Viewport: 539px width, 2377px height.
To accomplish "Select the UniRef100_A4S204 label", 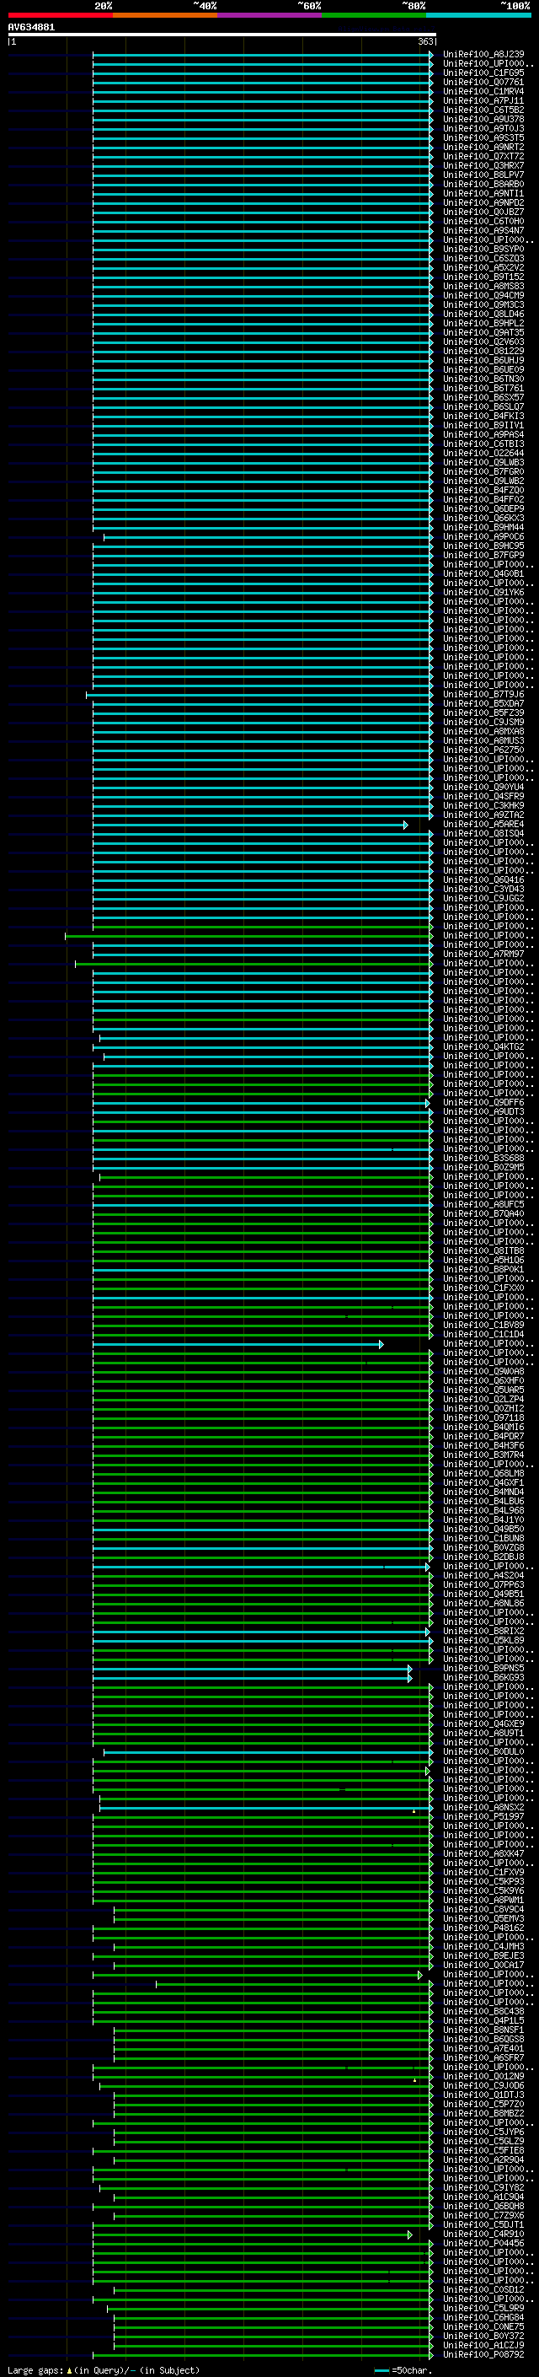I will coord(483,1576).
